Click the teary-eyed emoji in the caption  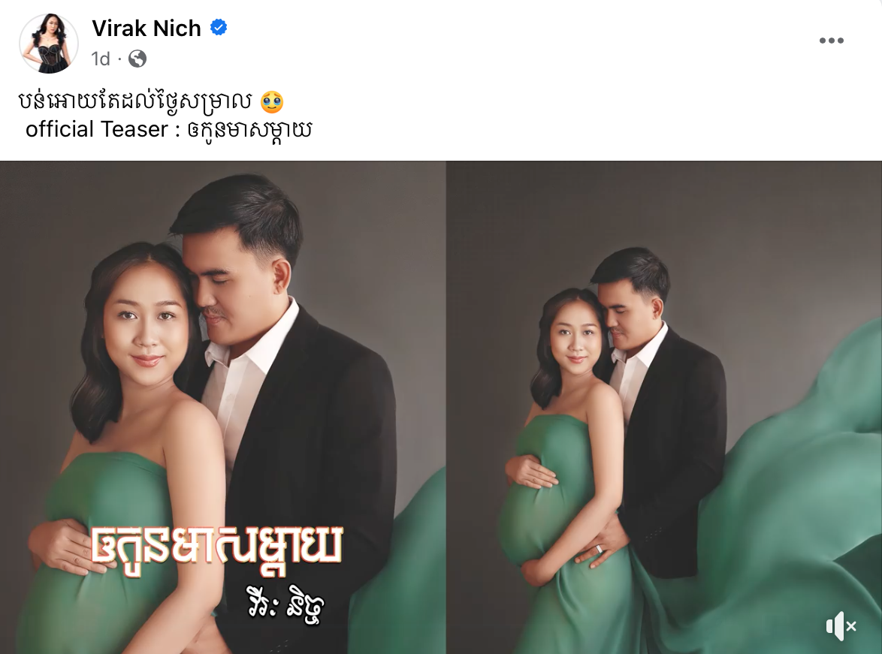click(x=272, y=102)
